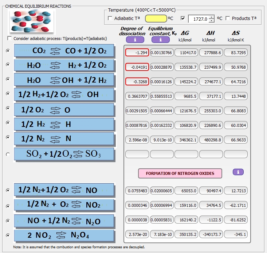Select the 1/2 N2 to N radio button
This screenshot has height=253, width=267.
point(8,137)
